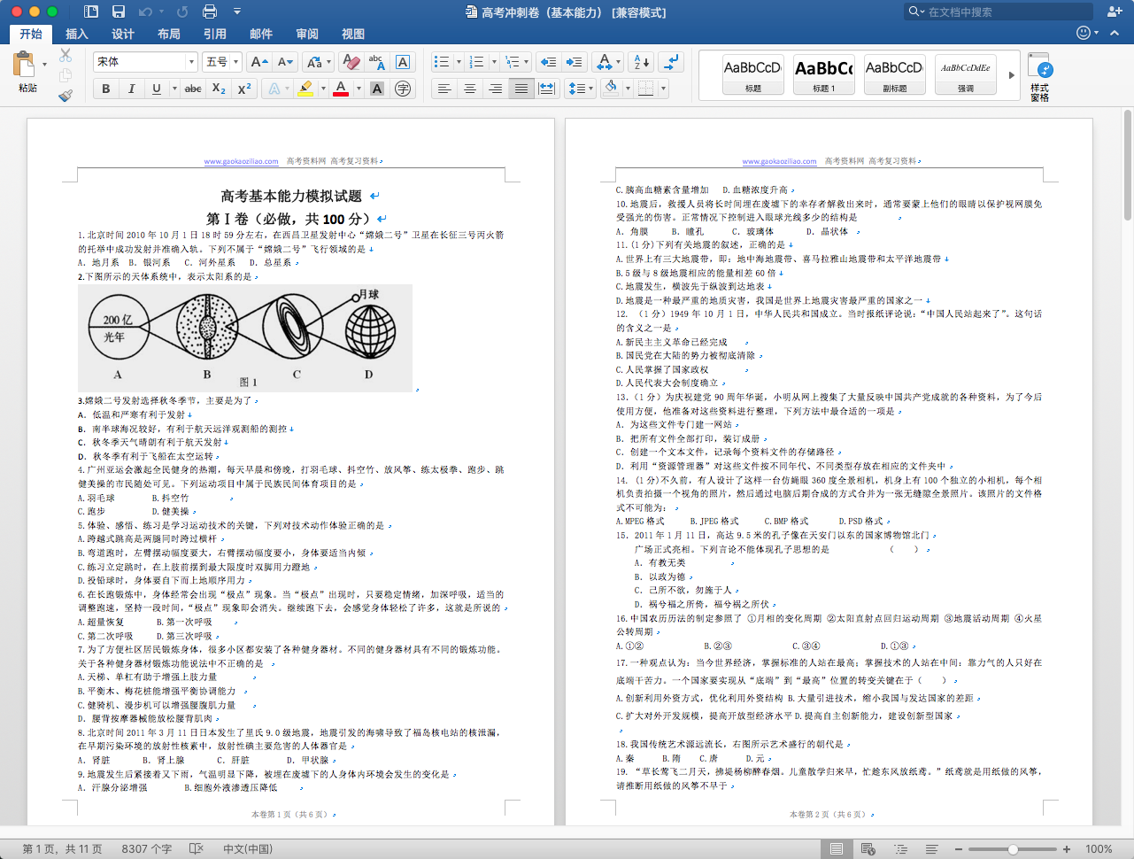Apply strikethrough with the abc icon

pyautogui.click(x=193, y=89)
